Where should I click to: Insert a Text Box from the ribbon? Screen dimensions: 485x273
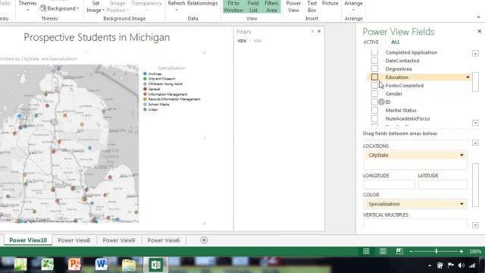311,7
